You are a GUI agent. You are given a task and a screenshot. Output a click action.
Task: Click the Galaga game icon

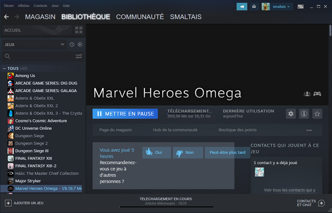[x=11, y=91]
